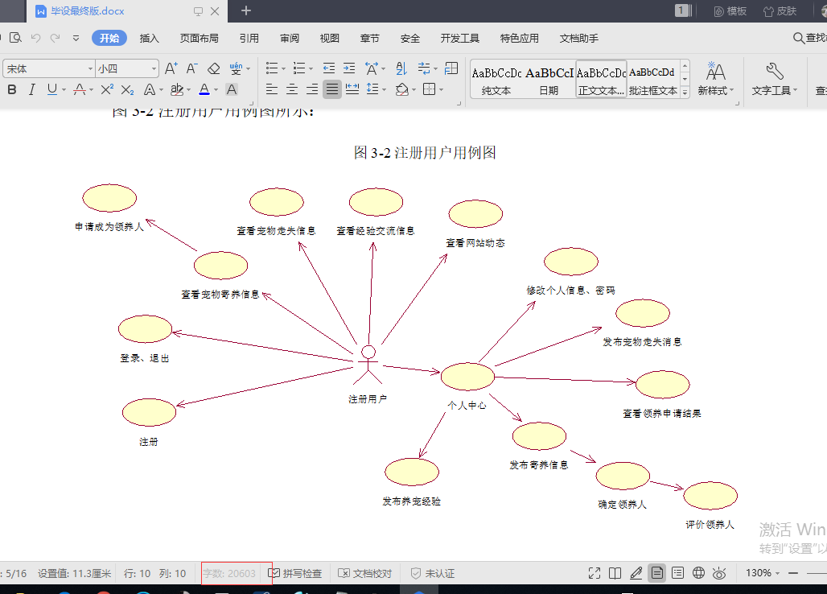
Task: Click the shading paint bucket icon
Action: click(402, 89)
